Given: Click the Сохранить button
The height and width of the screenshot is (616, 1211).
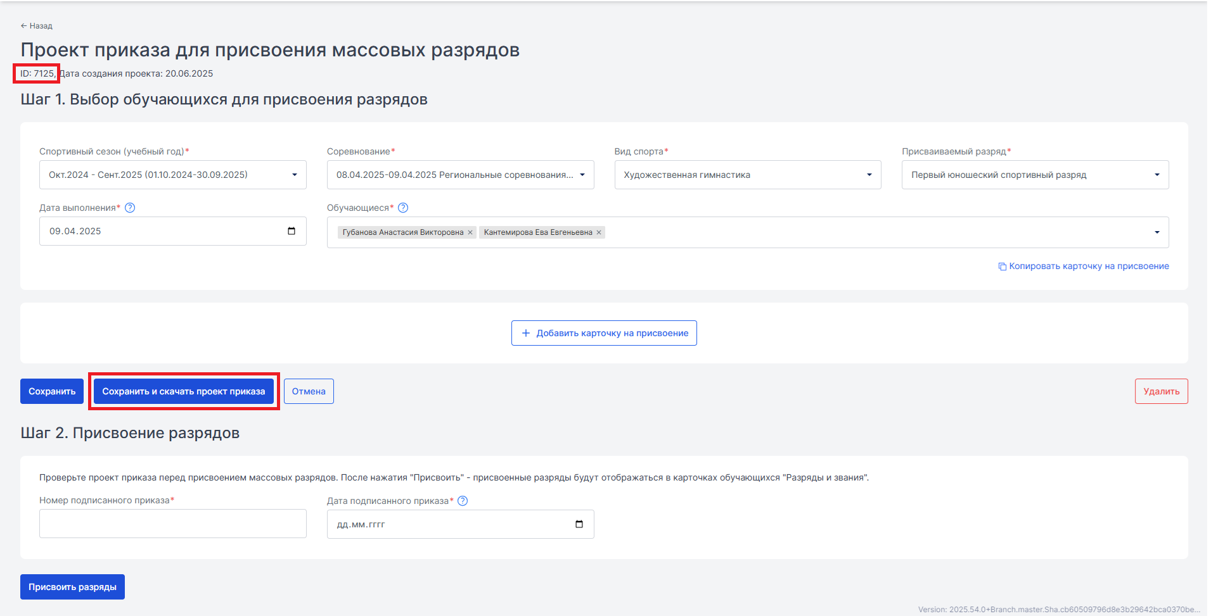Looking at the screenshot, I should coord(52,391).
